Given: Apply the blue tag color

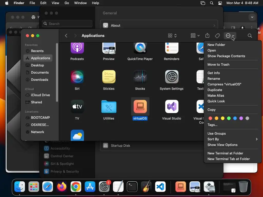Looking at the screenshot, I should point(235,119).
